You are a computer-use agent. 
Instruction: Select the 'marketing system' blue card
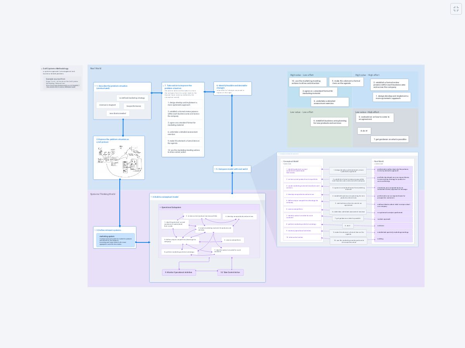(115, 240)
